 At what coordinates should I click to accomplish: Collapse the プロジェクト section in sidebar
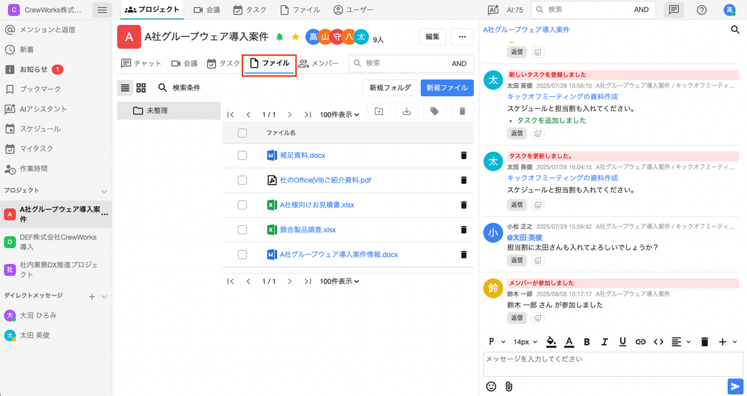coord(104,190)
